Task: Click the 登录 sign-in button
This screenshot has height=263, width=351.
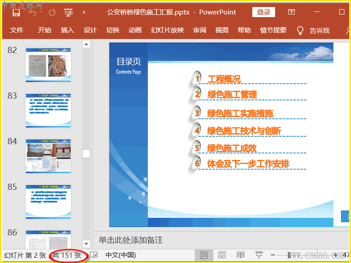Action: point(264,12)
